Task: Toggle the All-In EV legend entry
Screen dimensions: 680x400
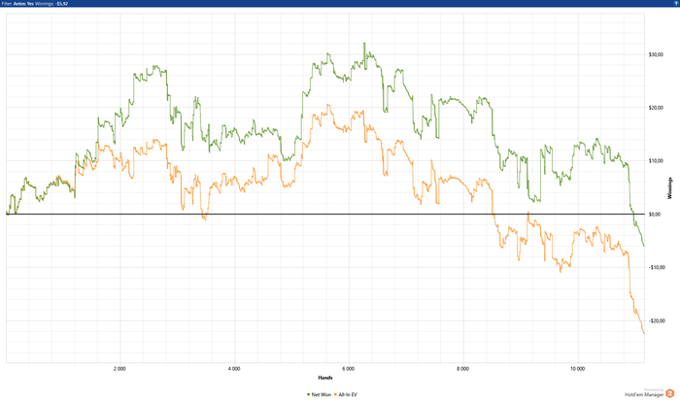Action: click(346, 394)
